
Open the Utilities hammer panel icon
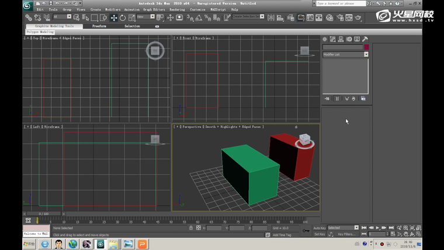(x=365, y=39)
